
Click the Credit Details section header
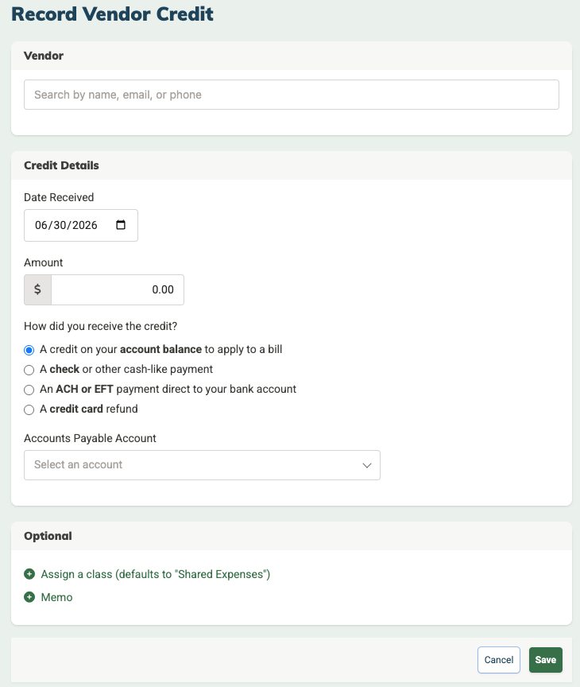click(61, 165)
